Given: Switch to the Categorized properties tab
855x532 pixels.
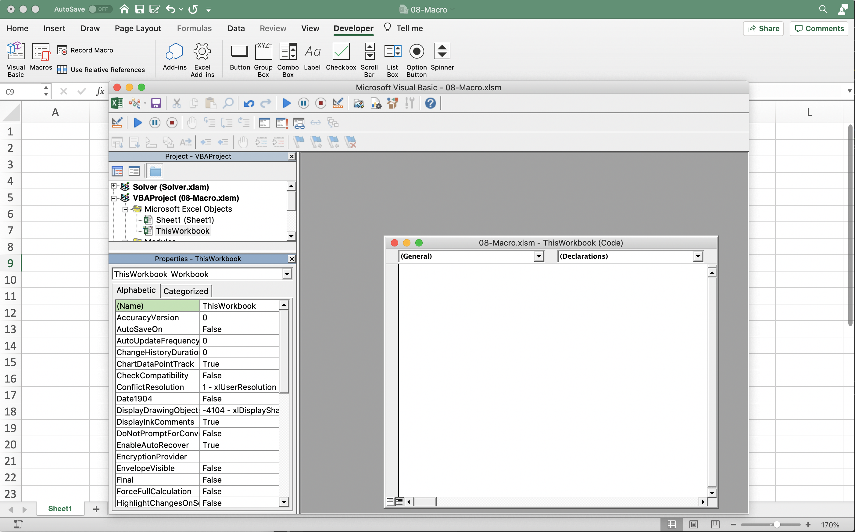Looking at the screenshot, I should pyautogui.click(x=186, y=291).
